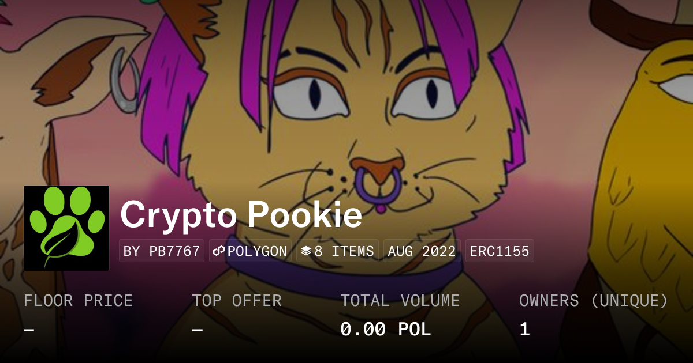Image resolution: width=693 pixels, height=363 pixels.
Task: Click the FLOOR PRICE label
Action: pyautogui.click(x=78, y=301)
